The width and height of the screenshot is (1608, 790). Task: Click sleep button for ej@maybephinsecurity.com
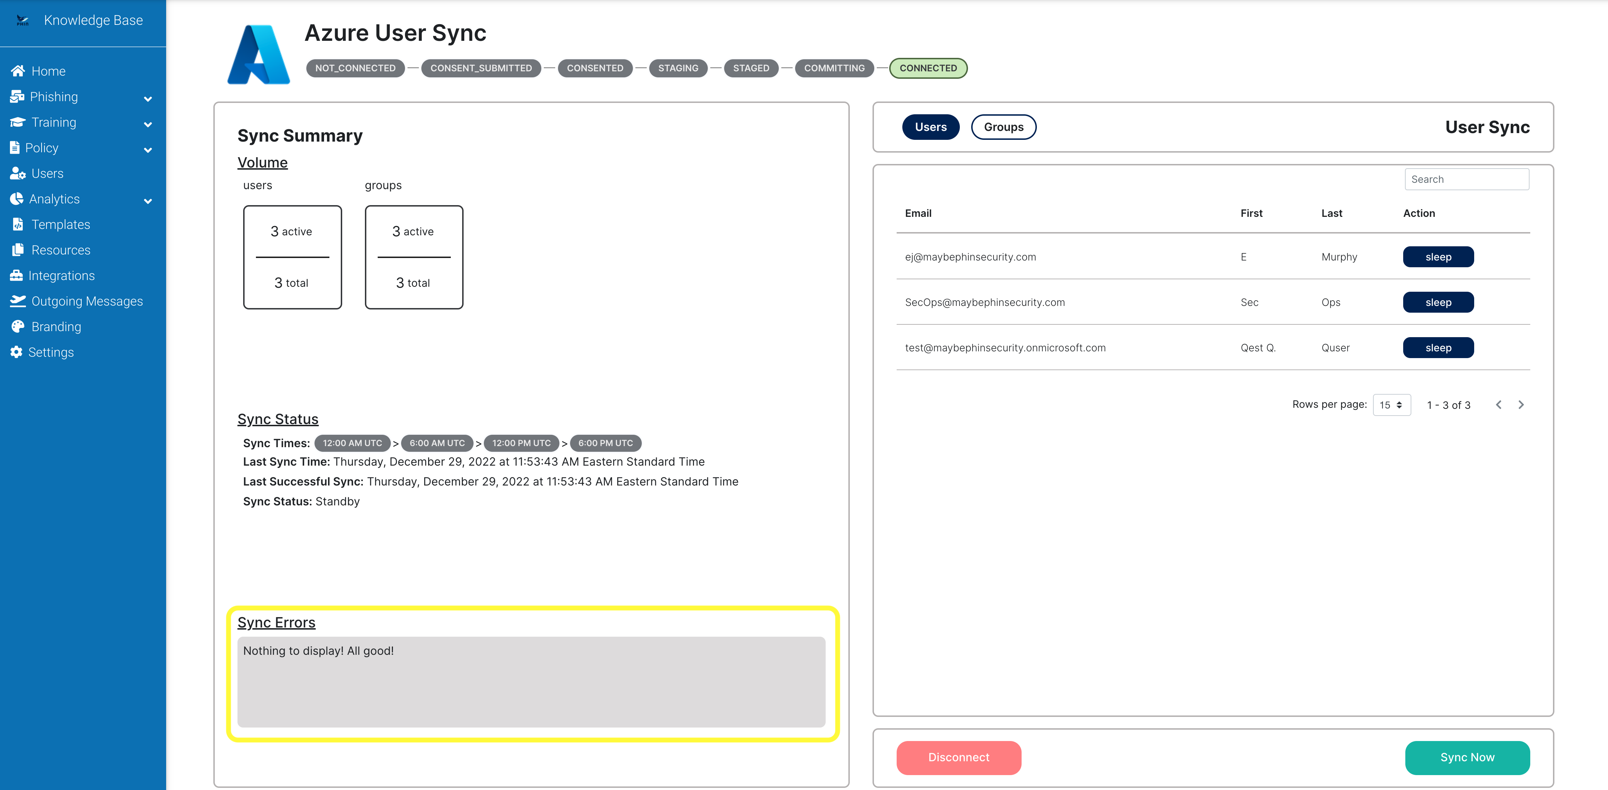point(1438,257)
